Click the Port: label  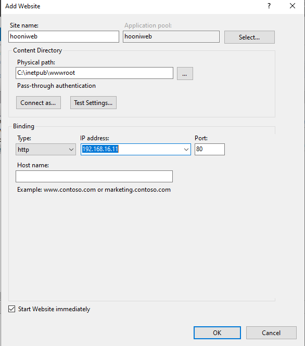[x=201, y=138]
